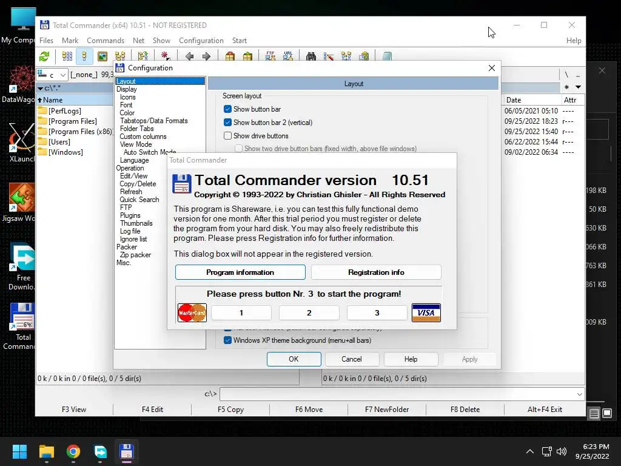Open the Notepad toolbar icon
This screenshot has height=466, width=621.
pos(387,56)
